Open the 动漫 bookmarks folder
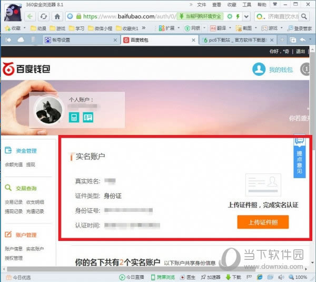 (38, 28)
